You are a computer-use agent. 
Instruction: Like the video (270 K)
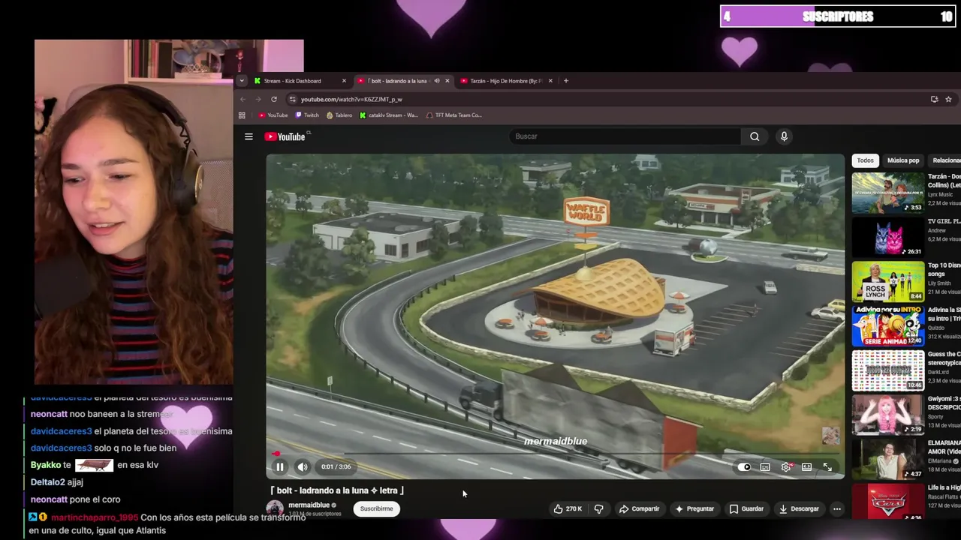tap(568, 508)
